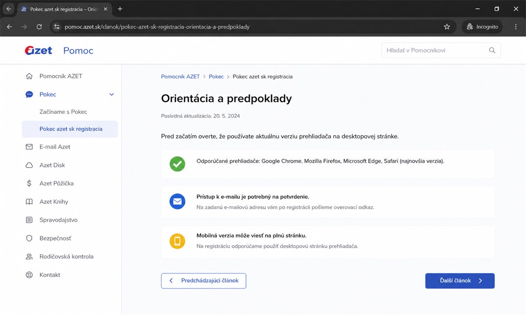The width and height of the screenshot is (526, 315).
Task: Select the Pokec azet sk registracia browser tab
Action: pos(65,9)
